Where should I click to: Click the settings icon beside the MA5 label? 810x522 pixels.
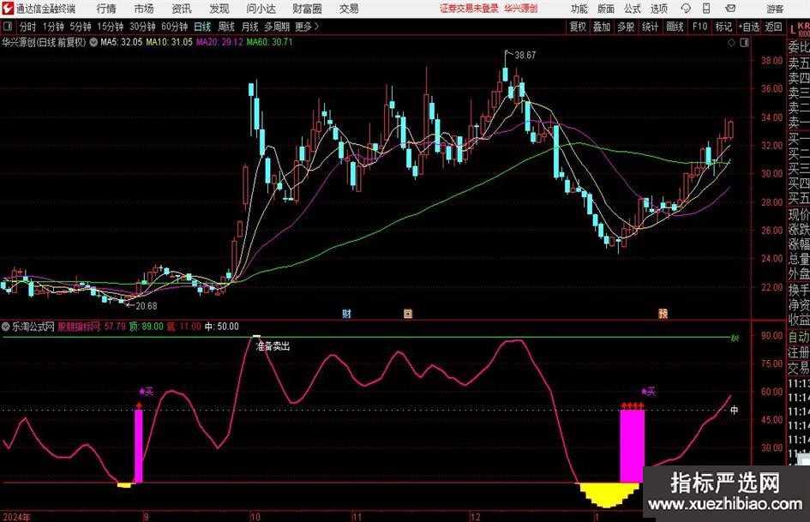pos(93,41)
